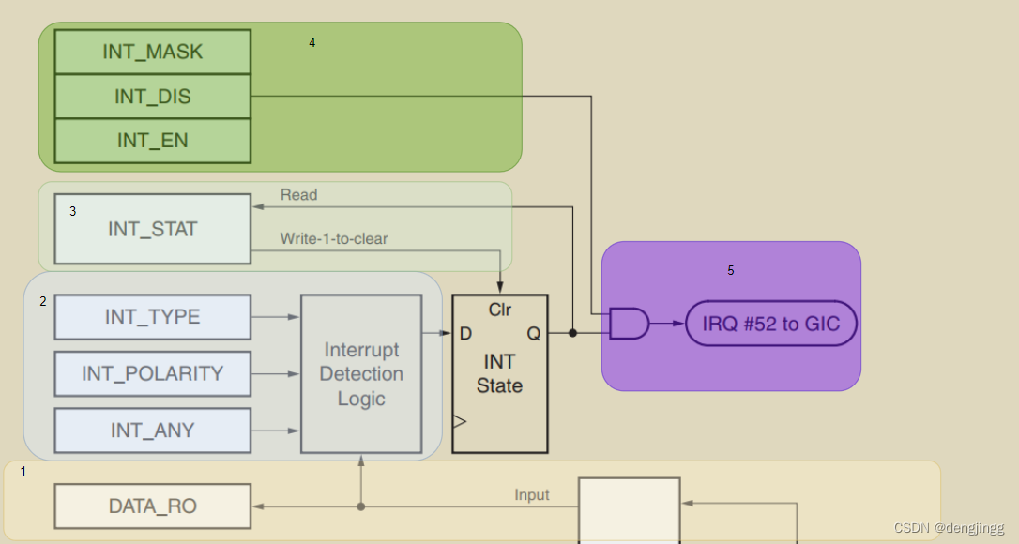Click the Write-1-to-clear label
The image size is (1019, 544).
333,238
